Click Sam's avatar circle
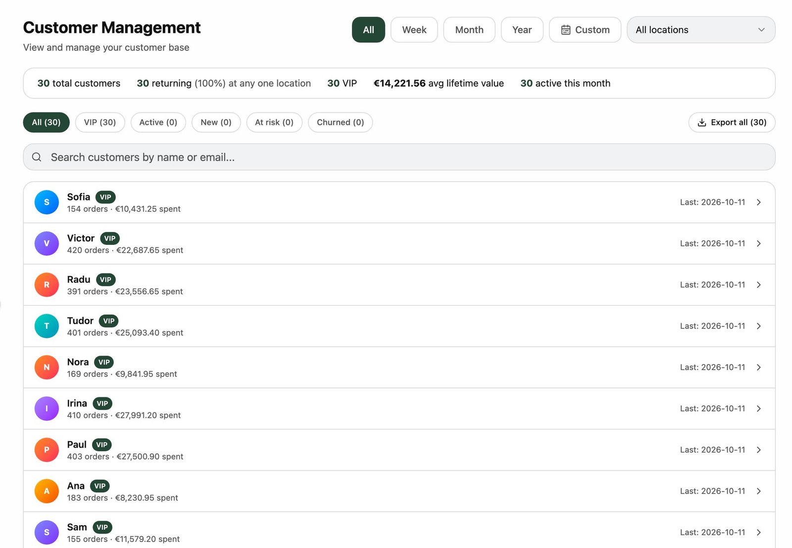792x548 pixels. coord(47,532)
